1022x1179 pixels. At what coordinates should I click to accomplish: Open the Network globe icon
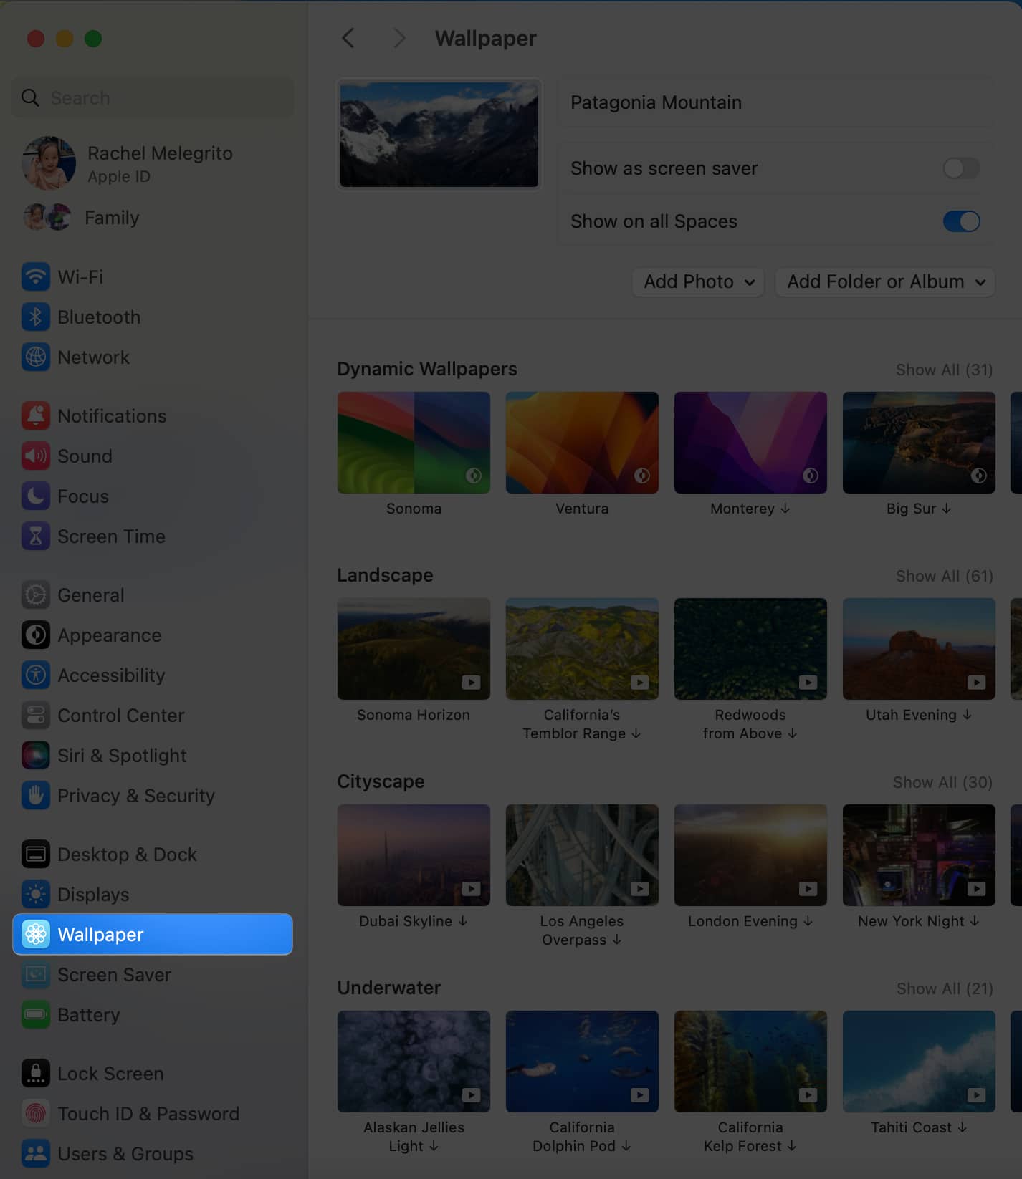coord(35,357)
